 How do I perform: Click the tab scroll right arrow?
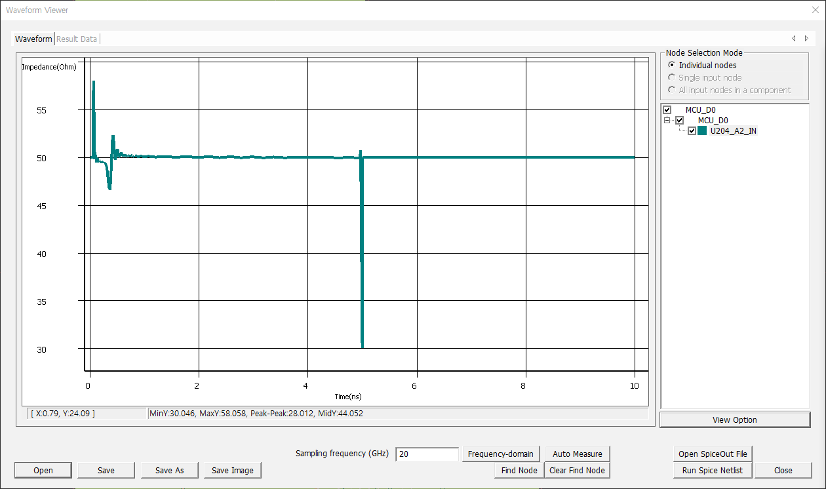click(806, 39)
